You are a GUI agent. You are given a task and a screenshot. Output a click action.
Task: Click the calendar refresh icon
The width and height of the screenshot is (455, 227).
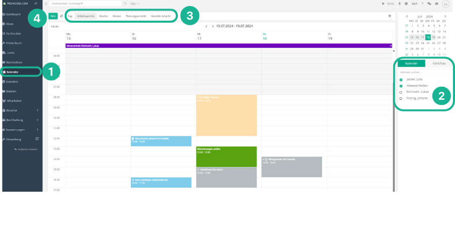[61, 16]
